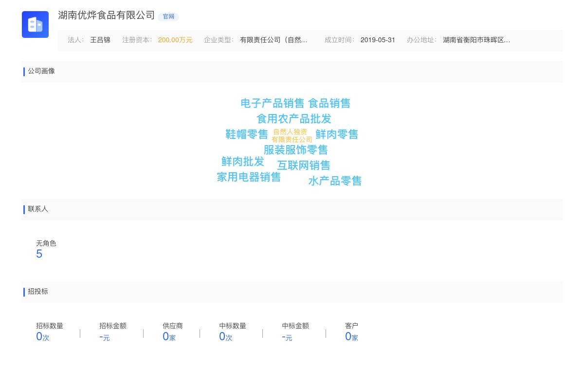The image size is (584, 365).
Task: Open the 官网 official website tag
Action: tap(168, 17)
